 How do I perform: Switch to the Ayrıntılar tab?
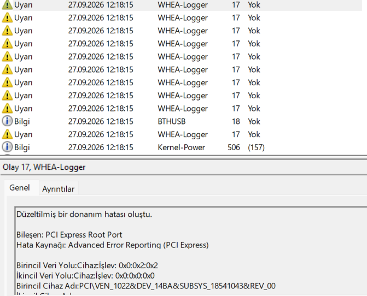(x=59, y=189)
